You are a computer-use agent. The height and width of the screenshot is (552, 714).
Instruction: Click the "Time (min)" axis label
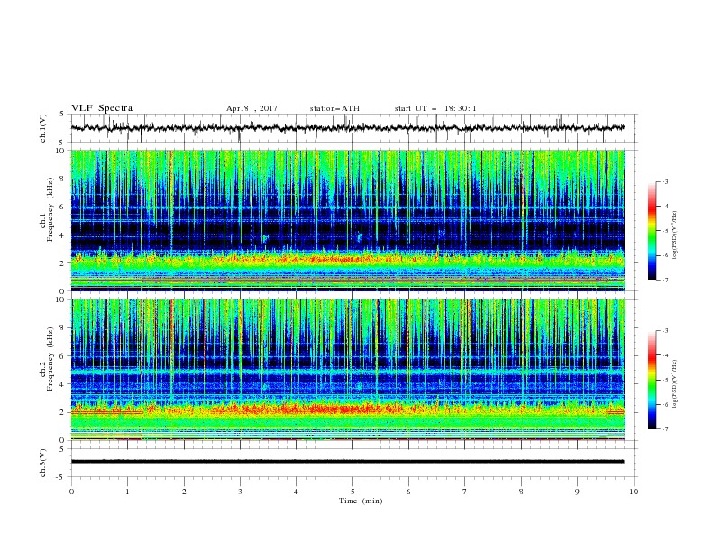(x=361, y=501)
